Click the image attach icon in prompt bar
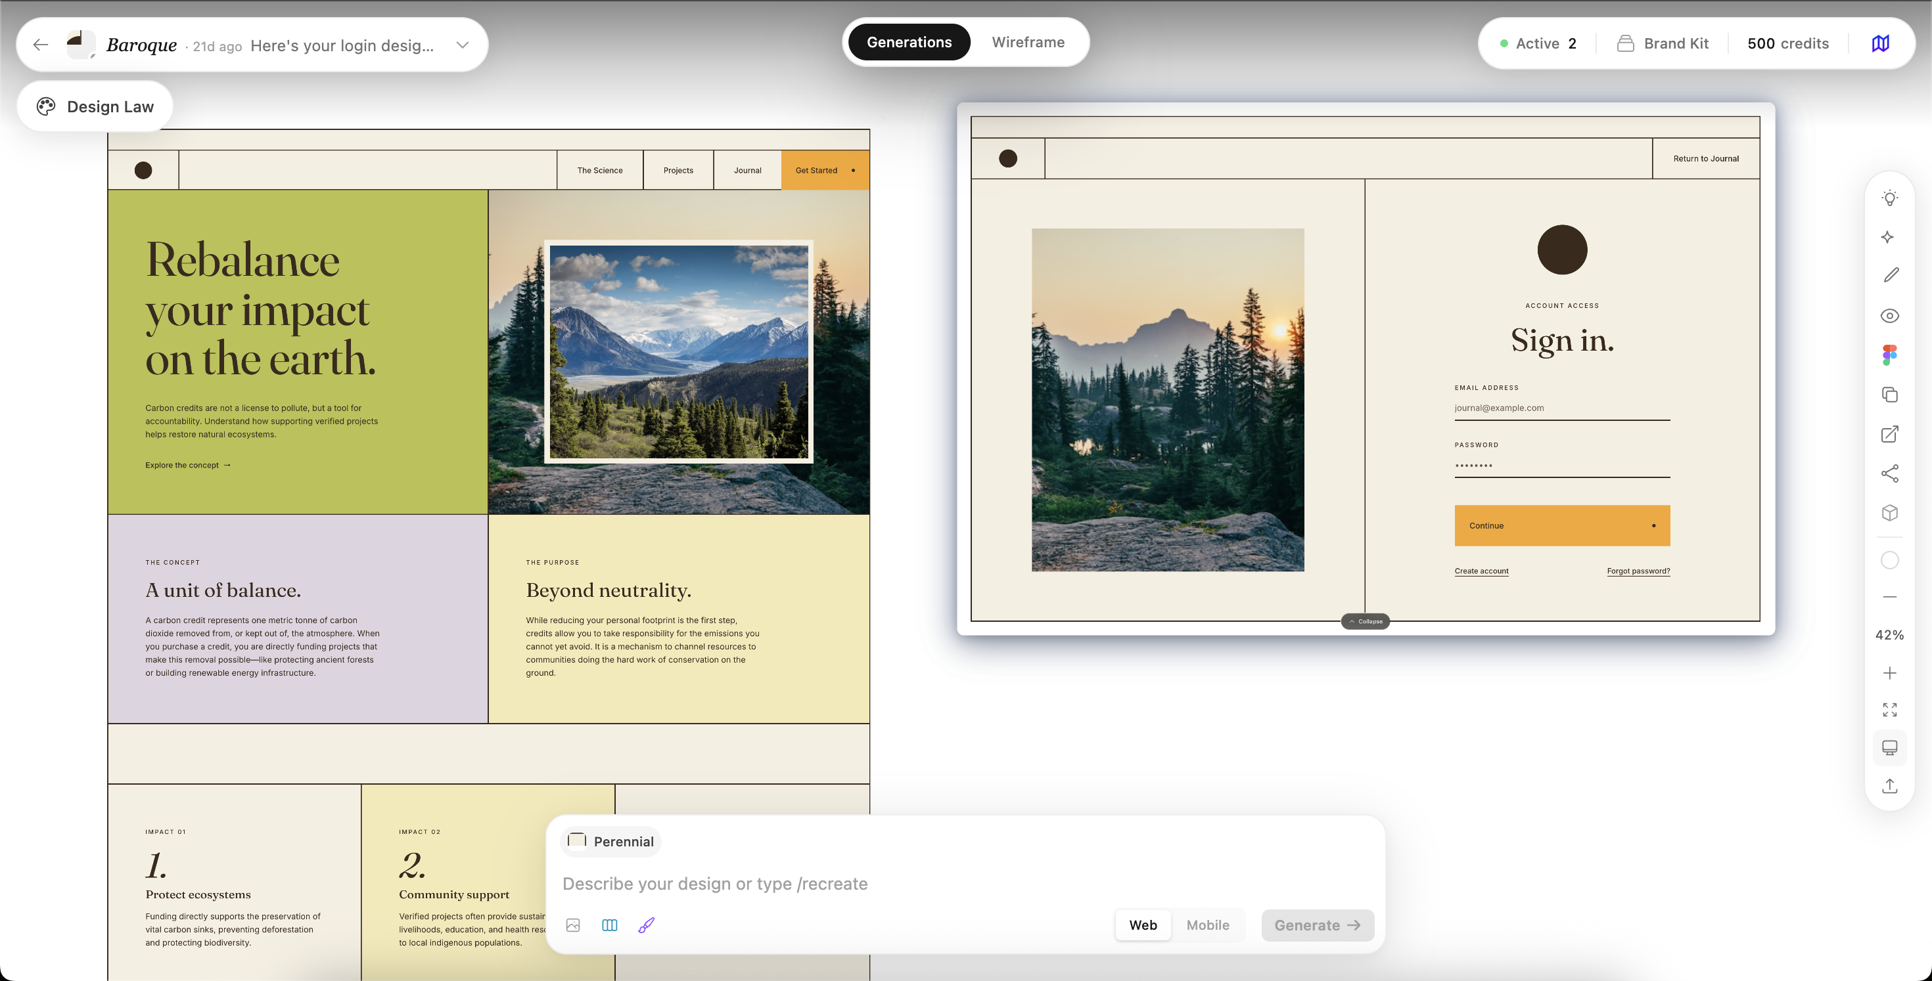The height and width of the screenshot is (981, 1932). point(573,926)
